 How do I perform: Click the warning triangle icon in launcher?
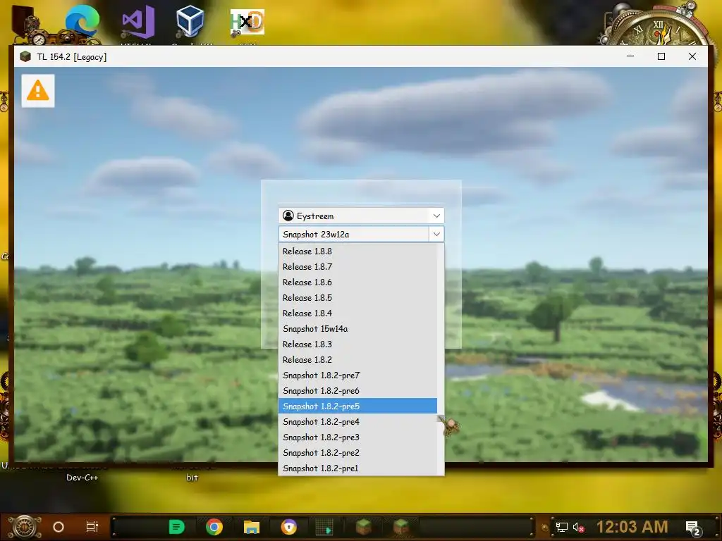[38, 91]
